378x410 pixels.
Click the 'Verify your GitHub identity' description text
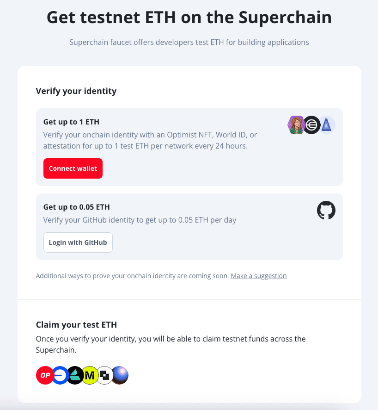(x=140, y=220)
